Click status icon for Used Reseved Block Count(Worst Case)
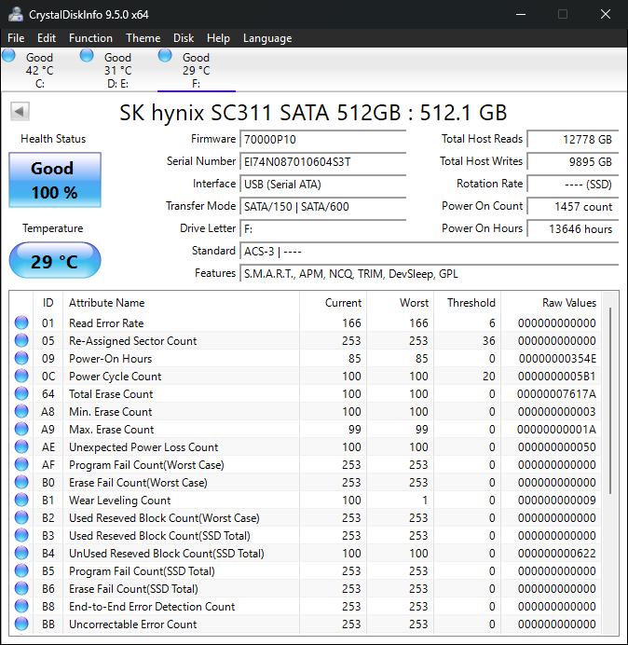The height and width of the screenshot is (645, 628). pyautogui.click(x=21, y=517)
